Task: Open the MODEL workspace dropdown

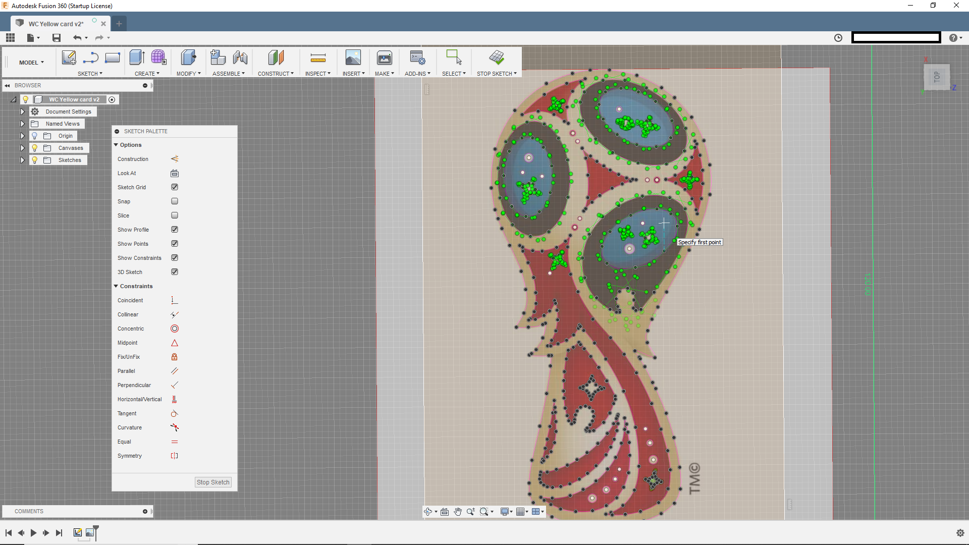Action: coord(31,63)
